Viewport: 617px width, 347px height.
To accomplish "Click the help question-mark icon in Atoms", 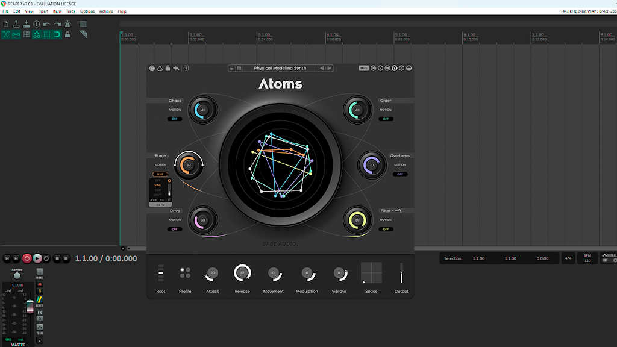I will click(x=186, y=69).
